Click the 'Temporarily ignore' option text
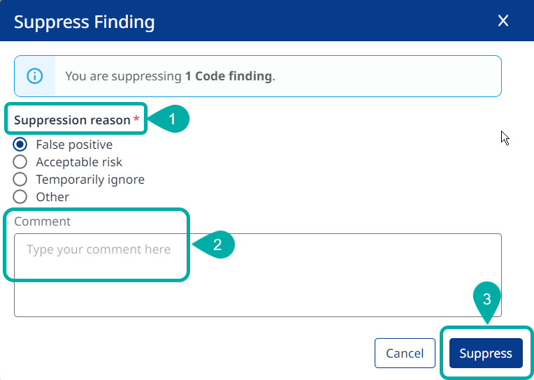 click(x=90, y=180)
